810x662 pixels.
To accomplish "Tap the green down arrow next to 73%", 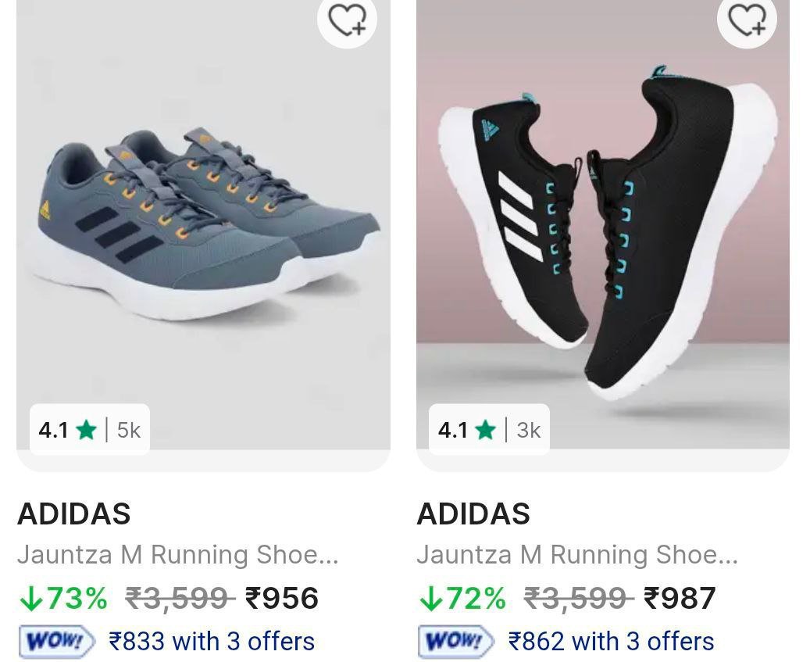I will coord(30,599).
